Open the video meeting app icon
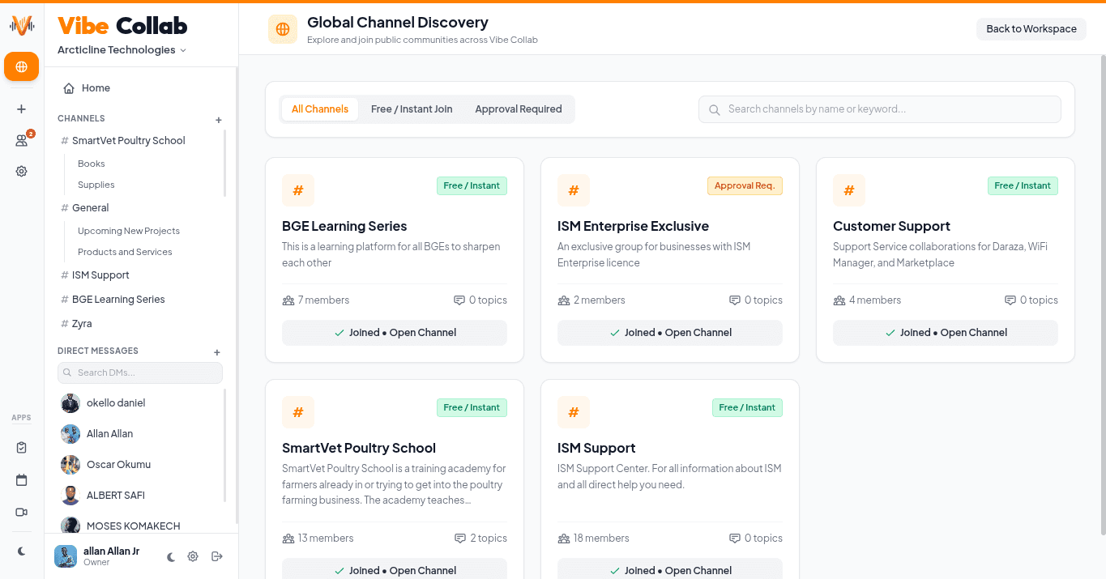The width and height of the screenshot is (1106, 579). pos(21,513)
